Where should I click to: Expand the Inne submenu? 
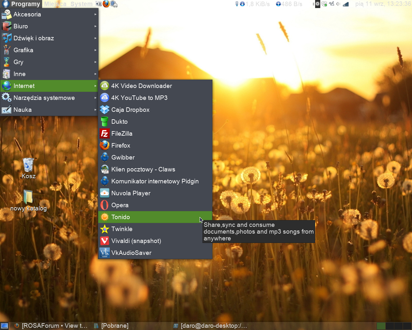point(49,74)
